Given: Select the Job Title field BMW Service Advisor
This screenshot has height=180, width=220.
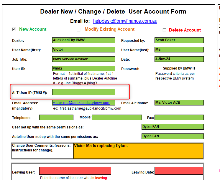Looking at the screenshot, I should pyautogui.click(x=83, y=59).
